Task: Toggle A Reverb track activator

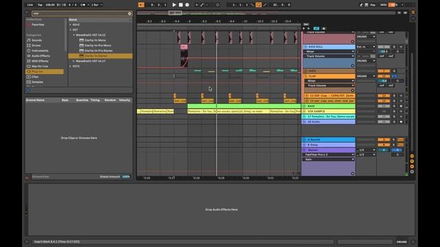Action: coord(384,139)
